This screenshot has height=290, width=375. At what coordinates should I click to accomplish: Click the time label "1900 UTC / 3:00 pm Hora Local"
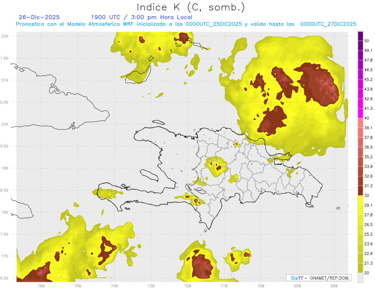point(142,17)
